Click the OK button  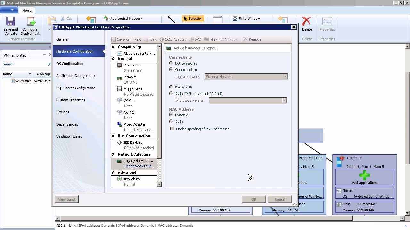254,199
